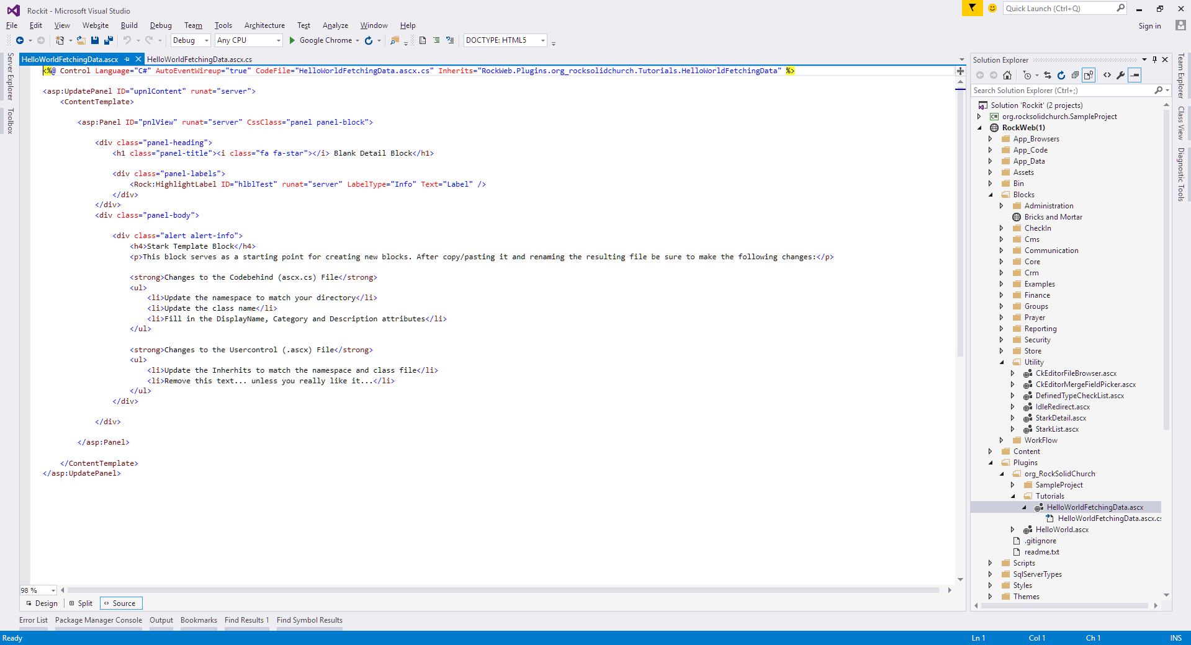Click the Comment Selection icon

click(x=450, y=40)
